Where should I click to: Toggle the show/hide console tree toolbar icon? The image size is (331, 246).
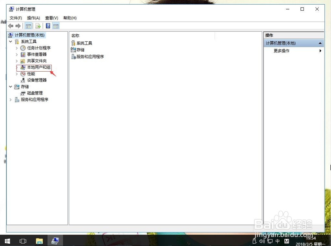(28, 26)
